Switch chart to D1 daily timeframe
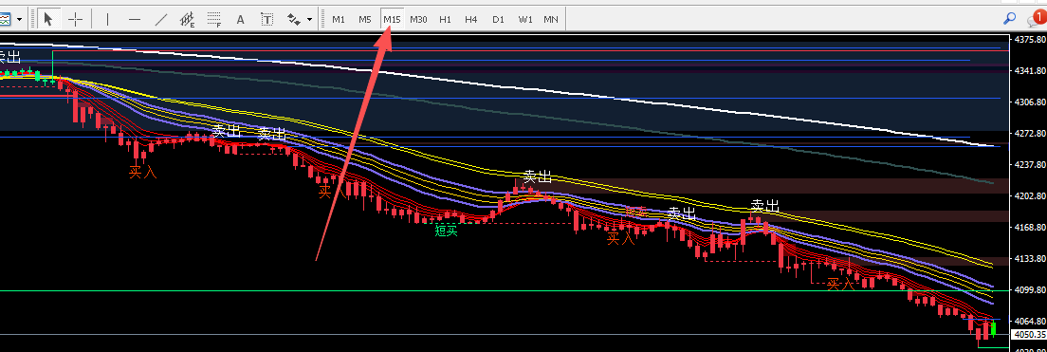 click(498, 19)
